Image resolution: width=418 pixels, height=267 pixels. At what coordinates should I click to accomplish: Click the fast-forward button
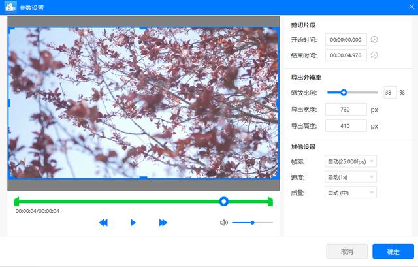pos(163,223)
